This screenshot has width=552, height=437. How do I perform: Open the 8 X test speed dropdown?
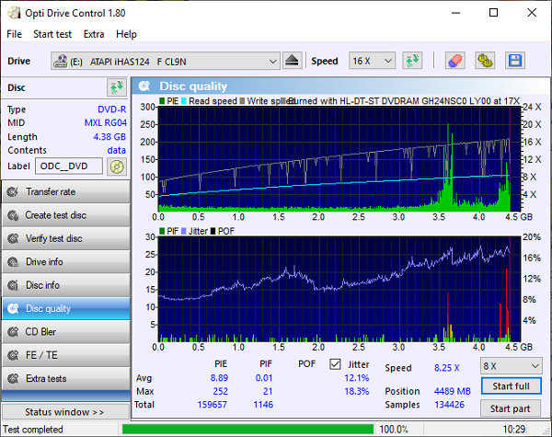tap(509, 365)
